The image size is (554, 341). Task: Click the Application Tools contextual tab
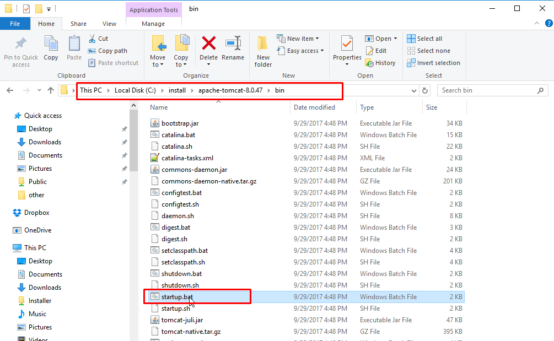[x=154, y=10]
